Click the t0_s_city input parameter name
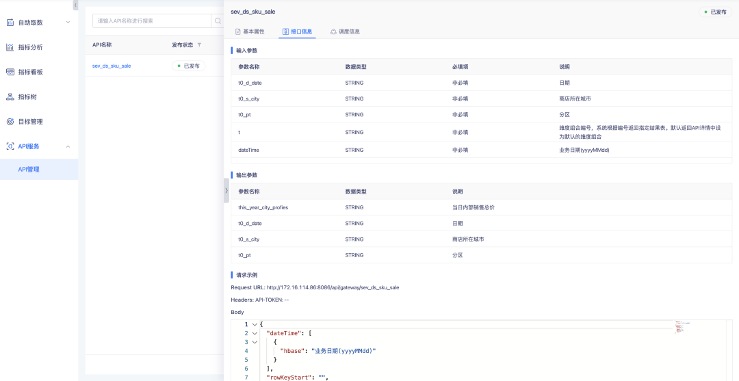 click(249, 98)
